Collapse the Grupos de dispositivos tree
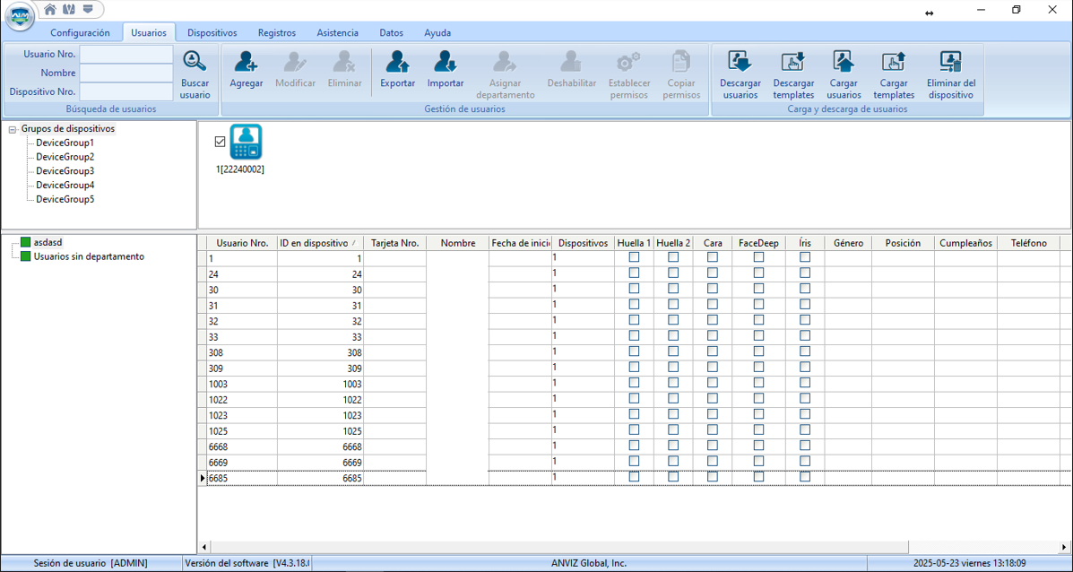1073x572 pixels. pos(13,129)
